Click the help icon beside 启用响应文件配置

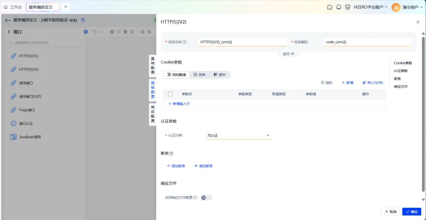tap(195, 198)
